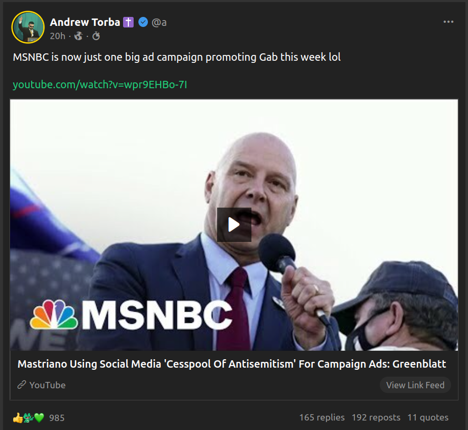
Task: Click the green frog reaction emoji
Action: tap(29, 418)
